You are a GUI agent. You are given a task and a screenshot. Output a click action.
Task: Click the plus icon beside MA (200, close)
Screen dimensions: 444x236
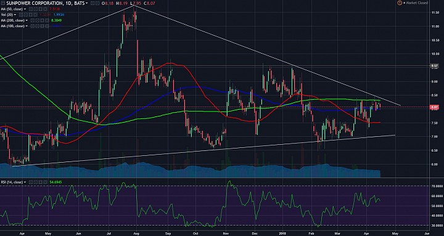[42, 20]
